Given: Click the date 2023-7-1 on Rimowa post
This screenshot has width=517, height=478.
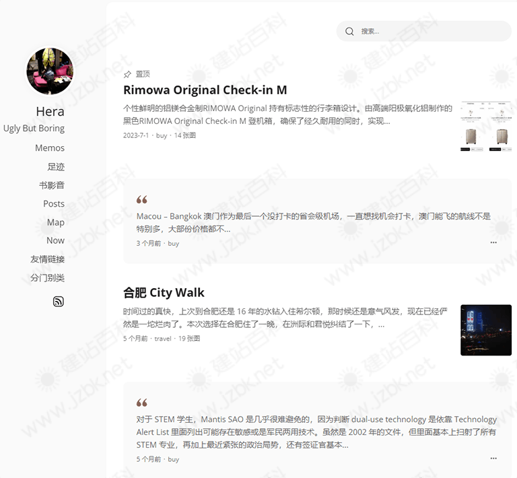Looking at the screenshot, I should tap(136, 135).
